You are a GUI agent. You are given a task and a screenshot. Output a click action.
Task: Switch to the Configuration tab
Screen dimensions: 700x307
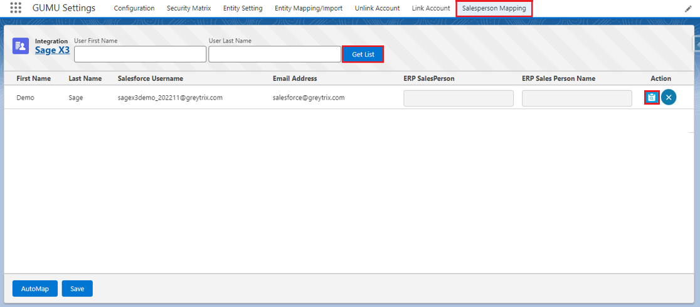point(134,9)
